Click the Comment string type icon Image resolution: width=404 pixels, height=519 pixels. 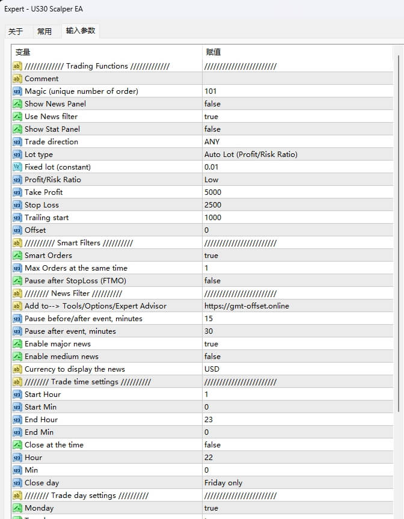(17, 79)
